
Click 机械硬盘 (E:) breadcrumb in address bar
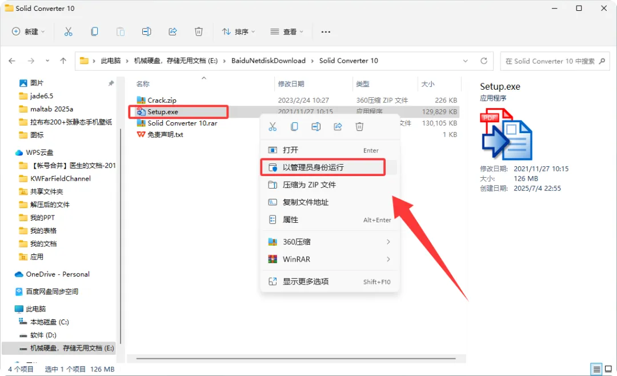pos(176,61)
